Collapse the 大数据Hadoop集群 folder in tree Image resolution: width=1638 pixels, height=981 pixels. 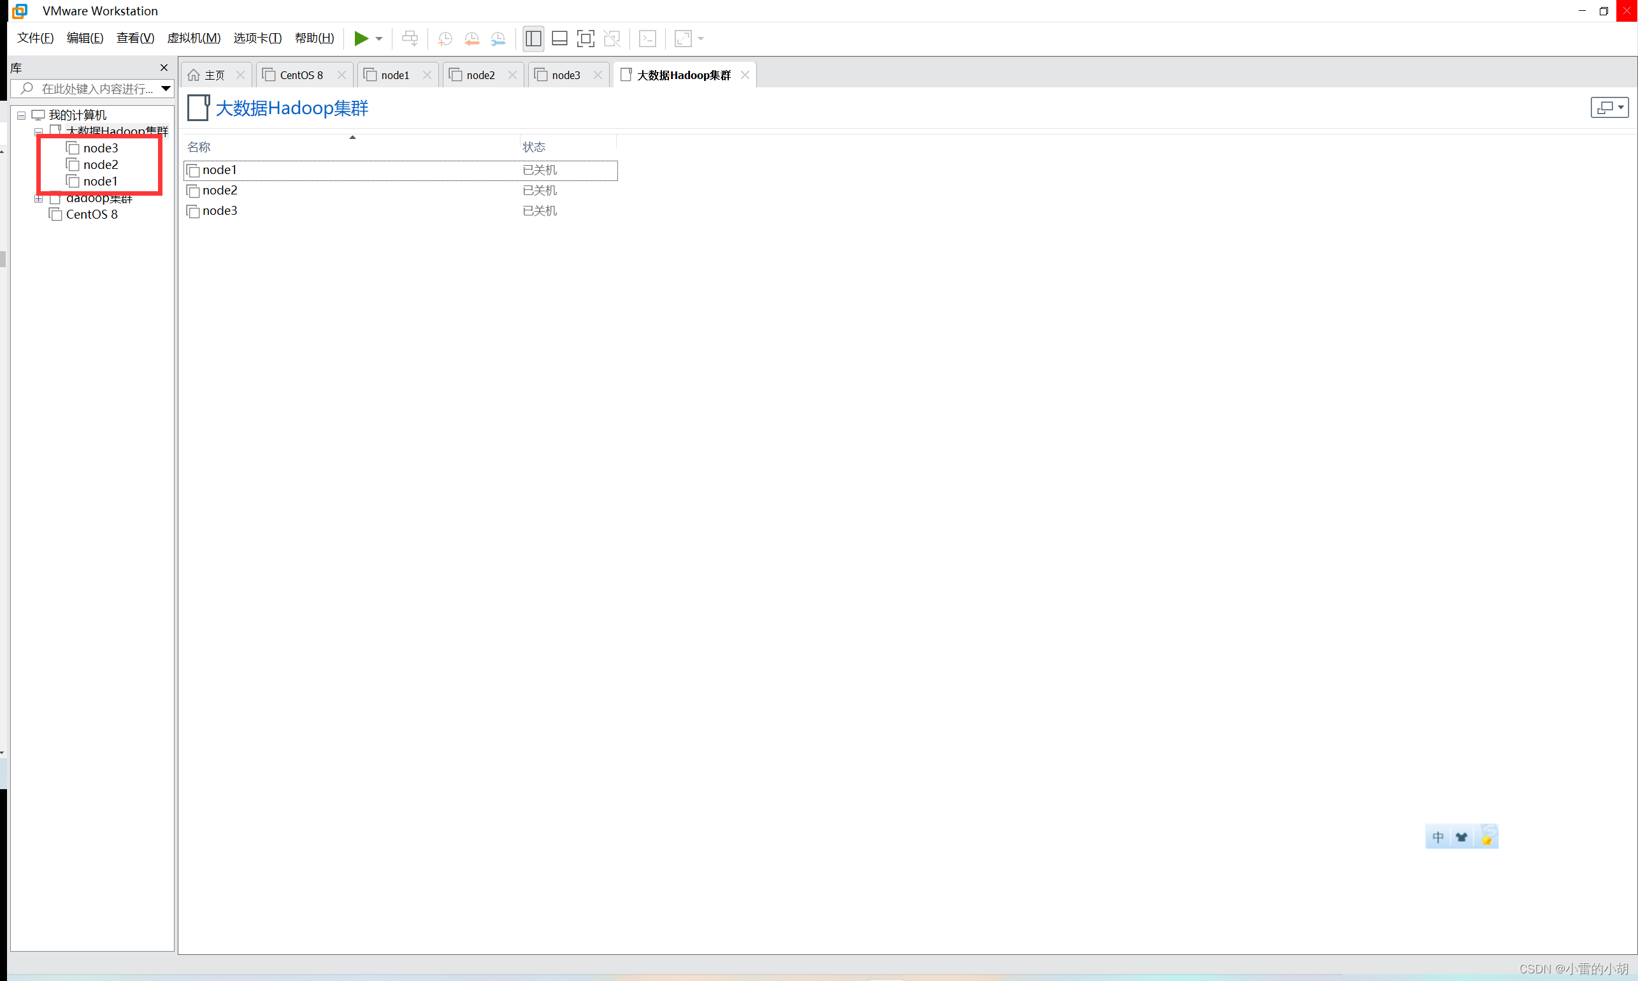coord(38,132)
